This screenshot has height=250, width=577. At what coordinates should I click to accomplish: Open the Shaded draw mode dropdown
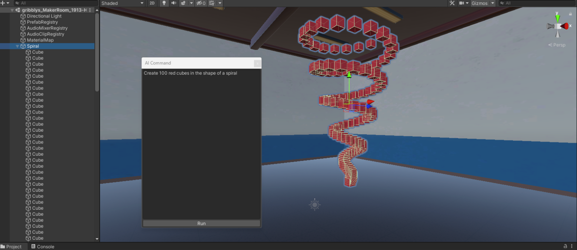point(122,3)
